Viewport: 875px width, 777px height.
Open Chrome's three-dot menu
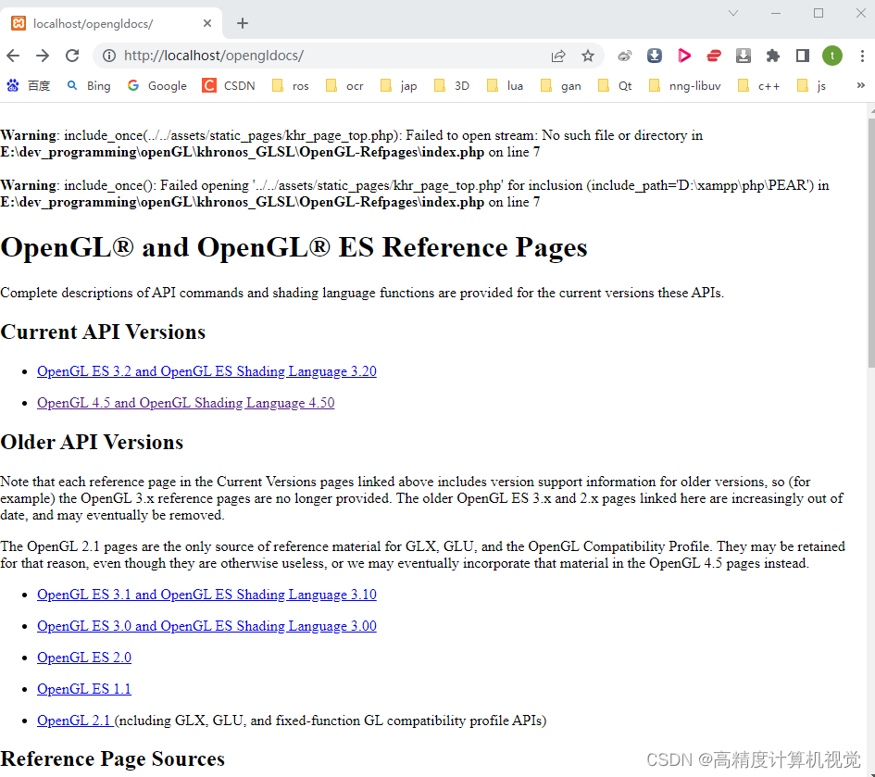tap(862, 56)
